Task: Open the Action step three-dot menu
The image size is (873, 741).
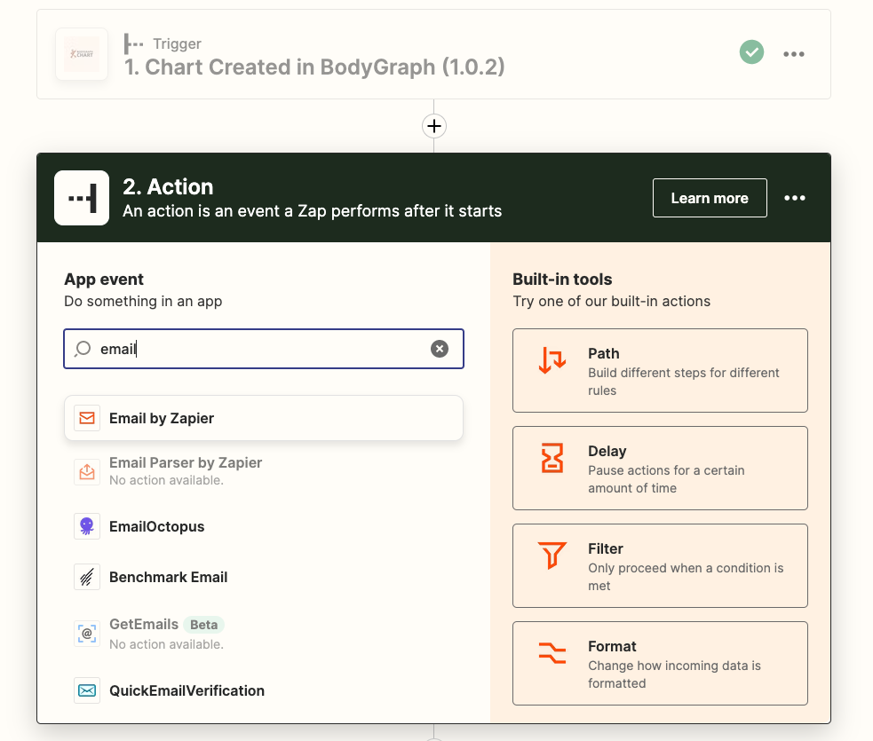Action: 795,198
